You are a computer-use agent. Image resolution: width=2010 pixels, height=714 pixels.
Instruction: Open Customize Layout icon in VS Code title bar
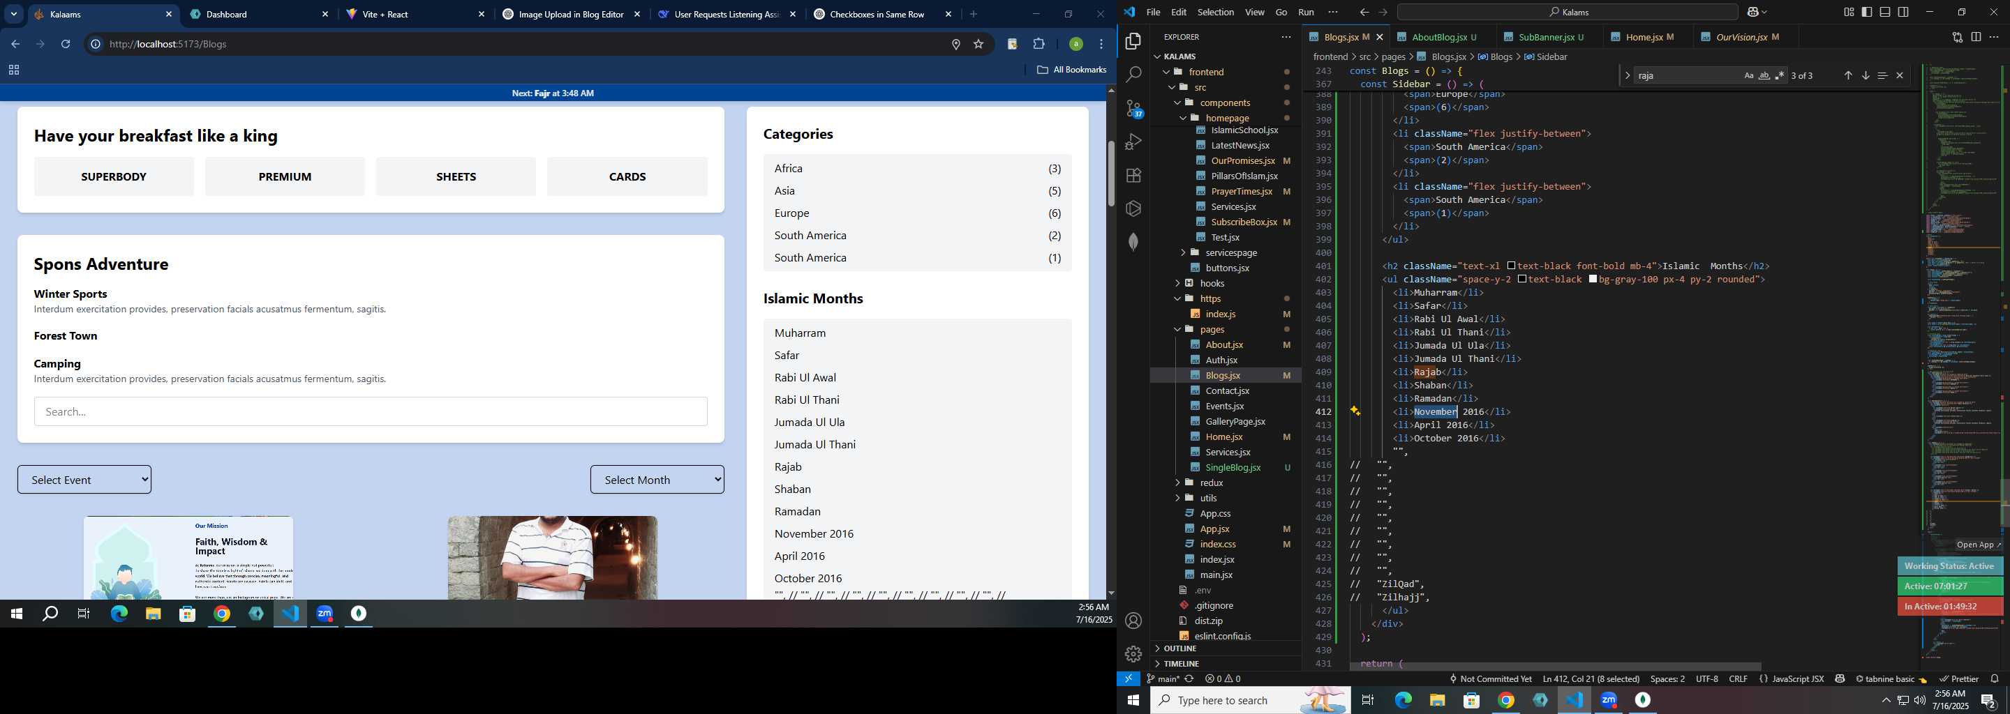(1849, 12)
